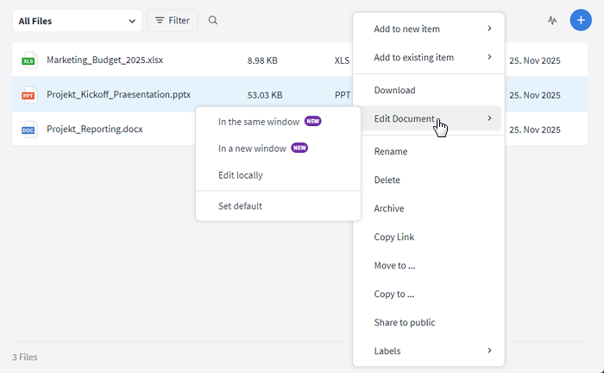
Task: Click the NEW badge beside new window
Action: pos(299,149)
